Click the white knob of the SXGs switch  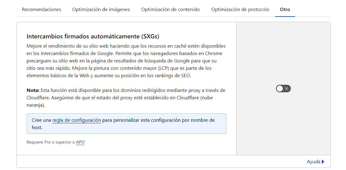click(280, 89)
